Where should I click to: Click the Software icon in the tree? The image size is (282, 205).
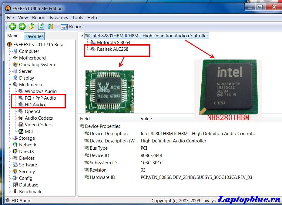(x=15, y=165)
